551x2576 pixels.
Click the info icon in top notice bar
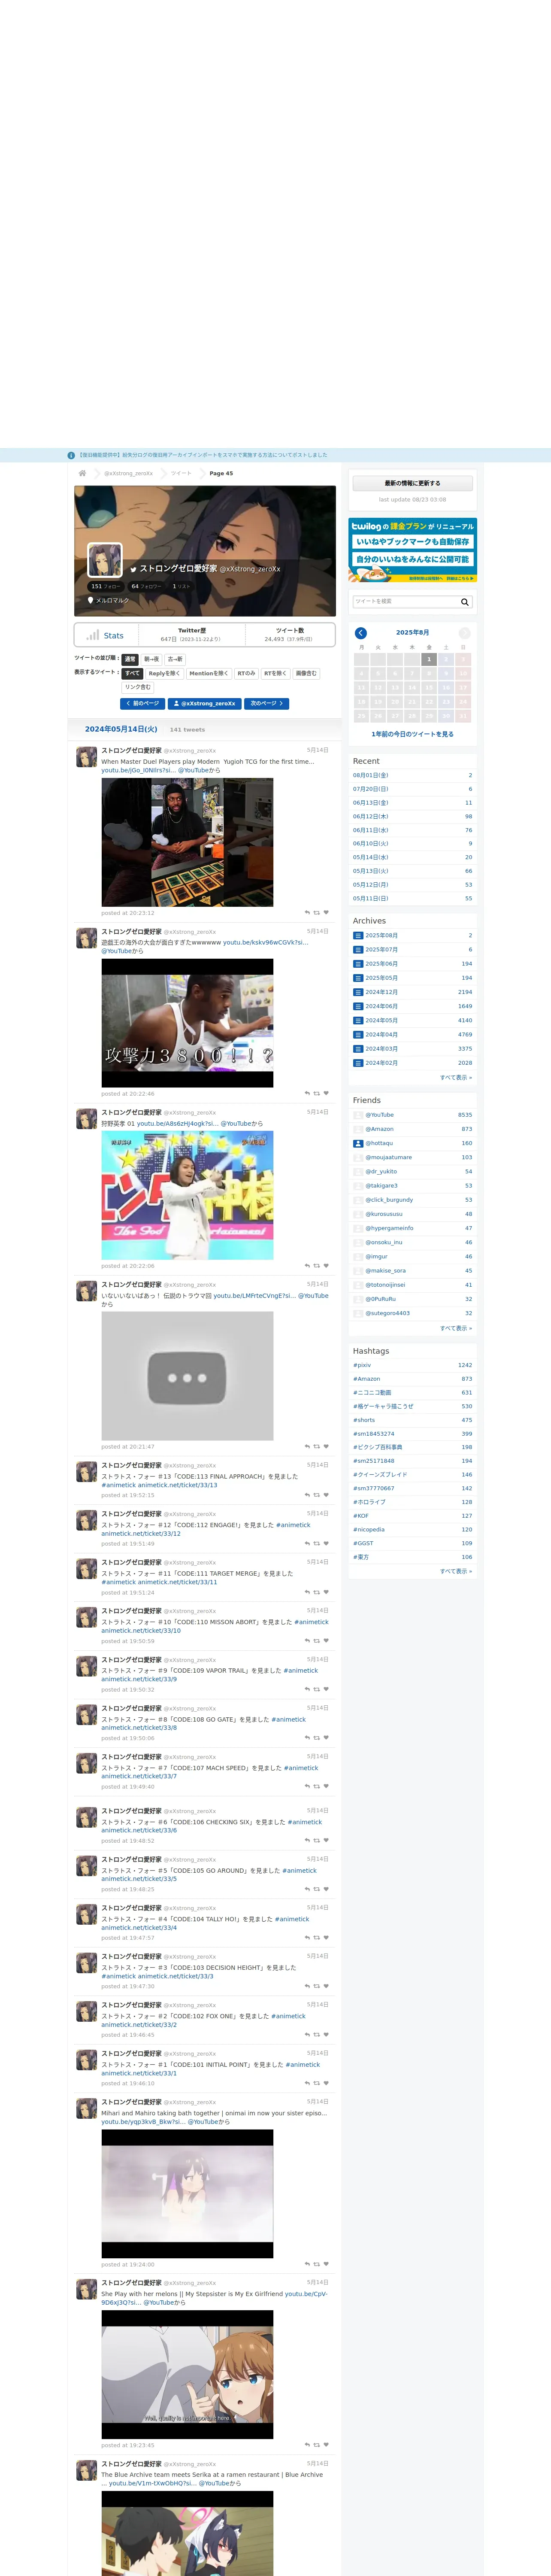tap(71, 455)
